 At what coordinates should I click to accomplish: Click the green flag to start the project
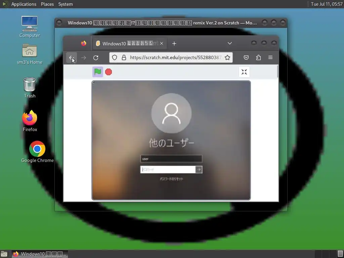click(x=98, y=72)
